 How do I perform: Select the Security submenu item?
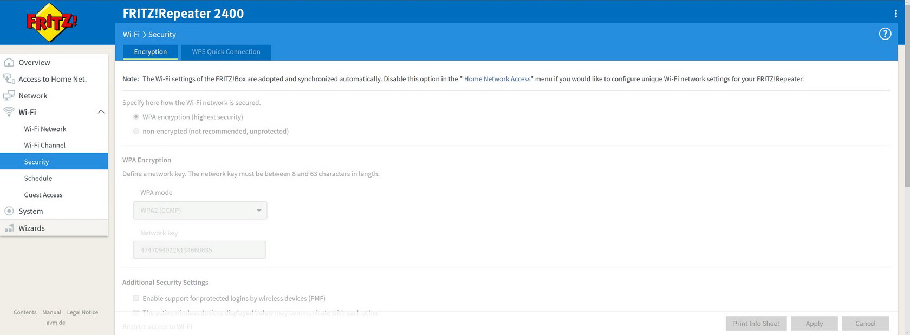pyautogui.click(x=54, y=161)
